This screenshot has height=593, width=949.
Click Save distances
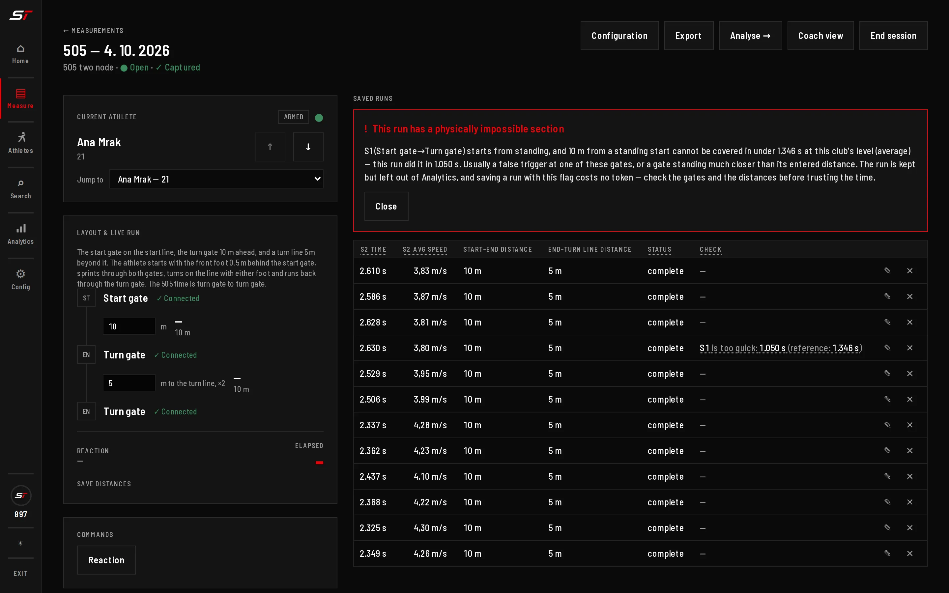[x=104, y=484]
